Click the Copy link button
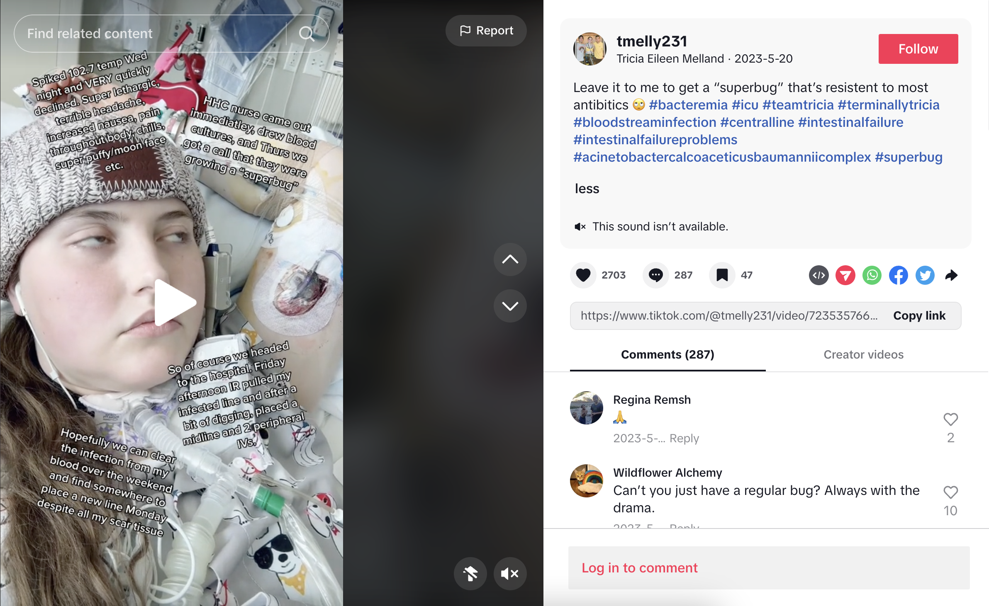The height and width of the screenshot is (606, 989). tap(919, 316)
